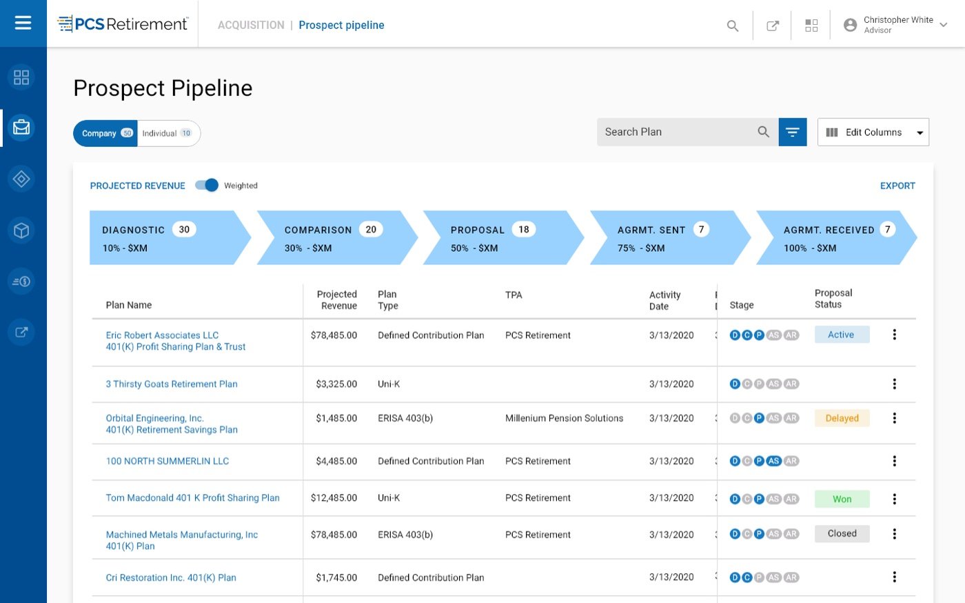The width and height of the screenshot is (965, 603).
Task: Toggle the Weighted projected revenue switch
Action: click(x=207, y=185)
